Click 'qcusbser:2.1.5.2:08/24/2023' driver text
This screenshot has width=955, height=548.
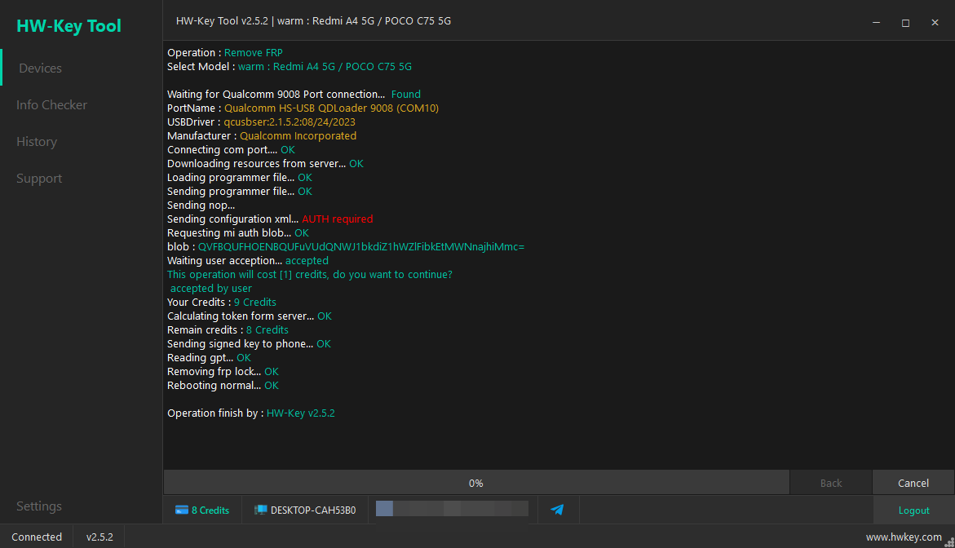click(x=290, y=122)
